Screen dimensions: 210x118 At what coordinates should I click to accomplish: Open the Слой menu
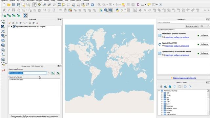point(23,1)
